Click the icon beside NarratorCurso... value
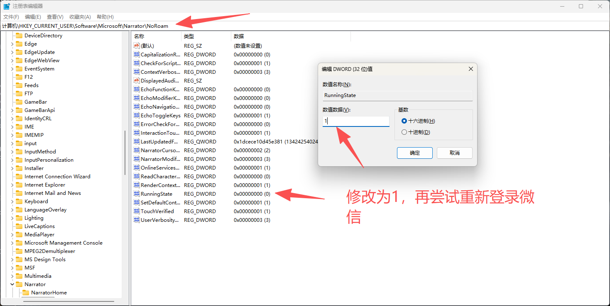This screenshot has width=610, height=306. [136, 150]
